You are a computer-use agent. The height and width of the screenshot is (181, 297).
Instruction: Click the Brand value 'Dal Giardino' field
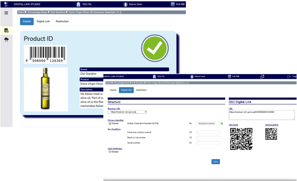[124, 74]
